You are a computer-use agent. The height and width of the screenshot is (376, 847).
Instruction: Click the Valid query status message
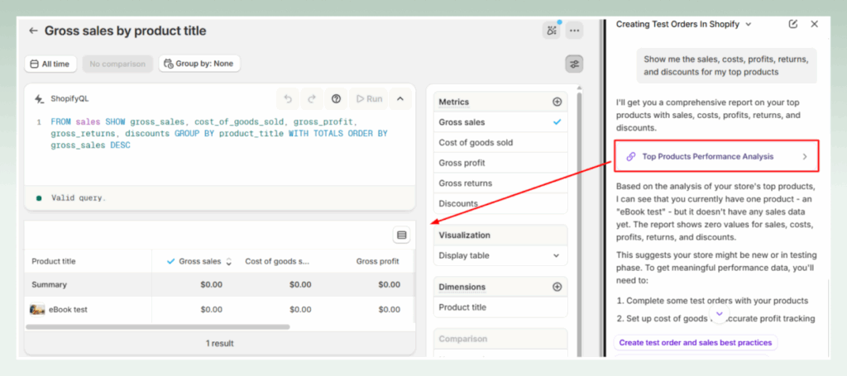coord(79,198)
